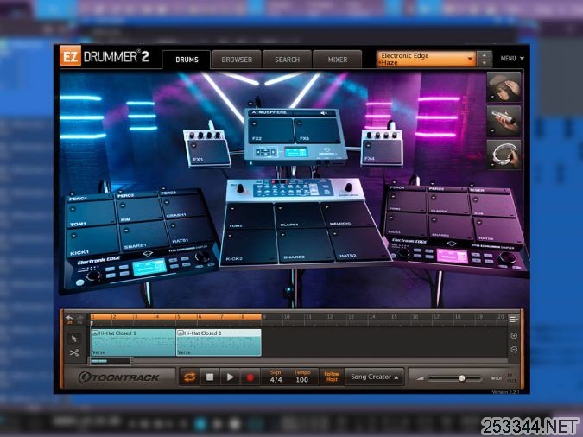The width and height of the screenshot is (583, 437).
Task: Select the second Verse Hi-Hat Closed 1 clip
Action: 219,343
